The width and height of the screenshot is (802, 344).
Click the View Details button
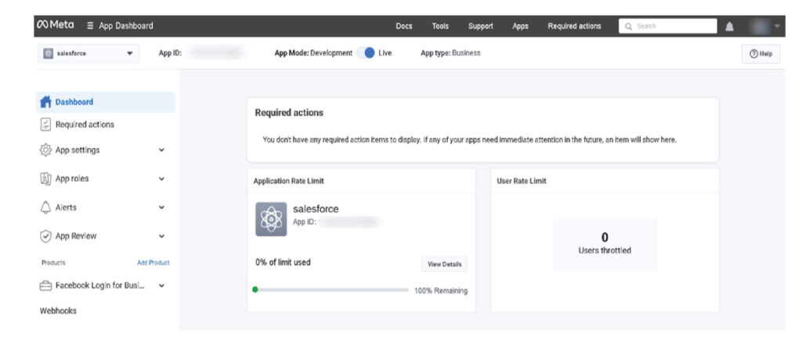tap(445, 264)
